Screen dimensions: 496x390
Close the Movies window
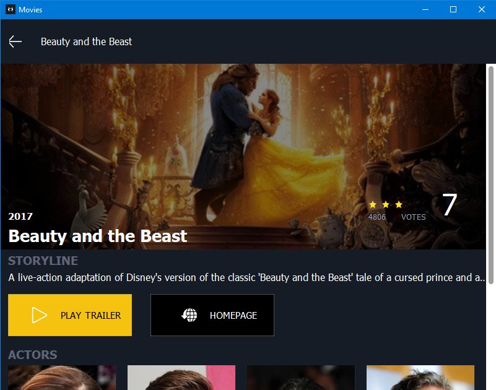coord(482,9)
